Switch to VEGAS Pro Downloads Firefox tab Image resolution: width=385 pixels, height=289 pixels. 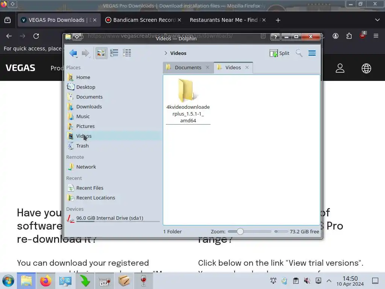pos(59,20)
